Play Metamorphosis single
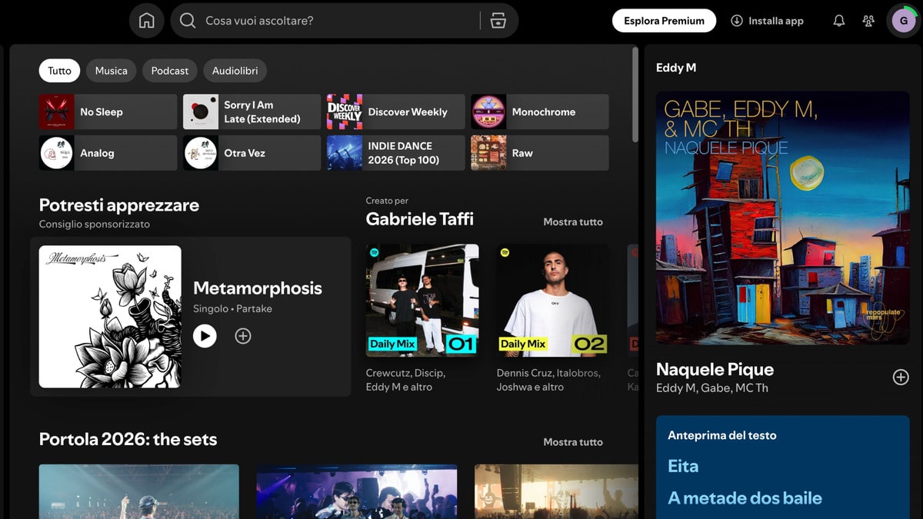Viewport: 923px width, 519px height. [x=205, y=336]
